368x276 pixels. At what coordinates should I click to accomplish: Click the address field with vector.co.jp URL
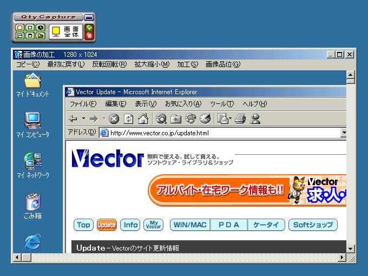click(220, 133)
